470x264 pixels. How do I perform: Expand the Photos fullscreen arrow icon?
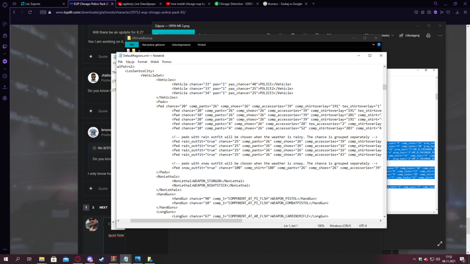tap(440, 244)
